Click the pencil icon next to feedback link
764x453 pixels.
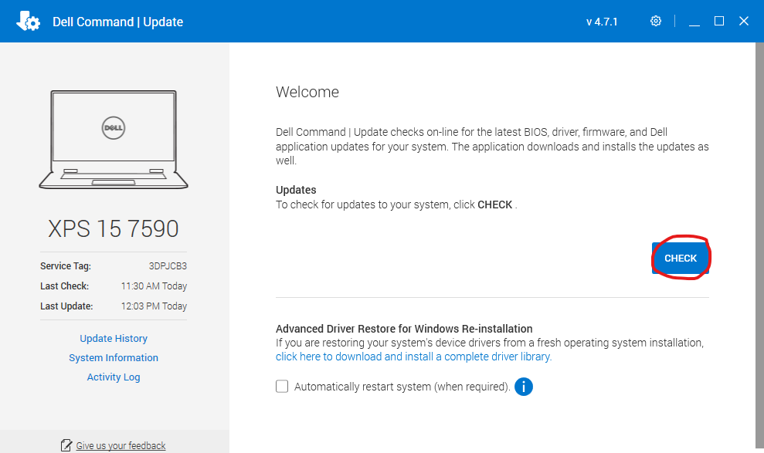click(x=65, y=445)
